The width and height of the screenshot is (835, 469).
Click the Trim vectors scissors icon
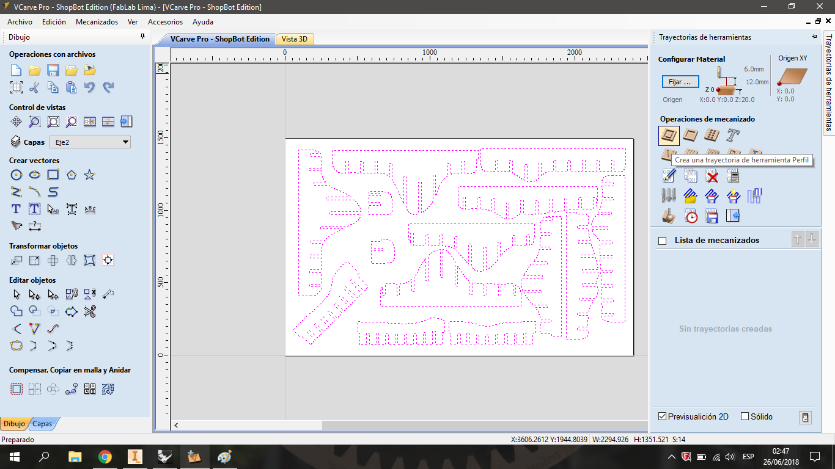click(90, 311)
